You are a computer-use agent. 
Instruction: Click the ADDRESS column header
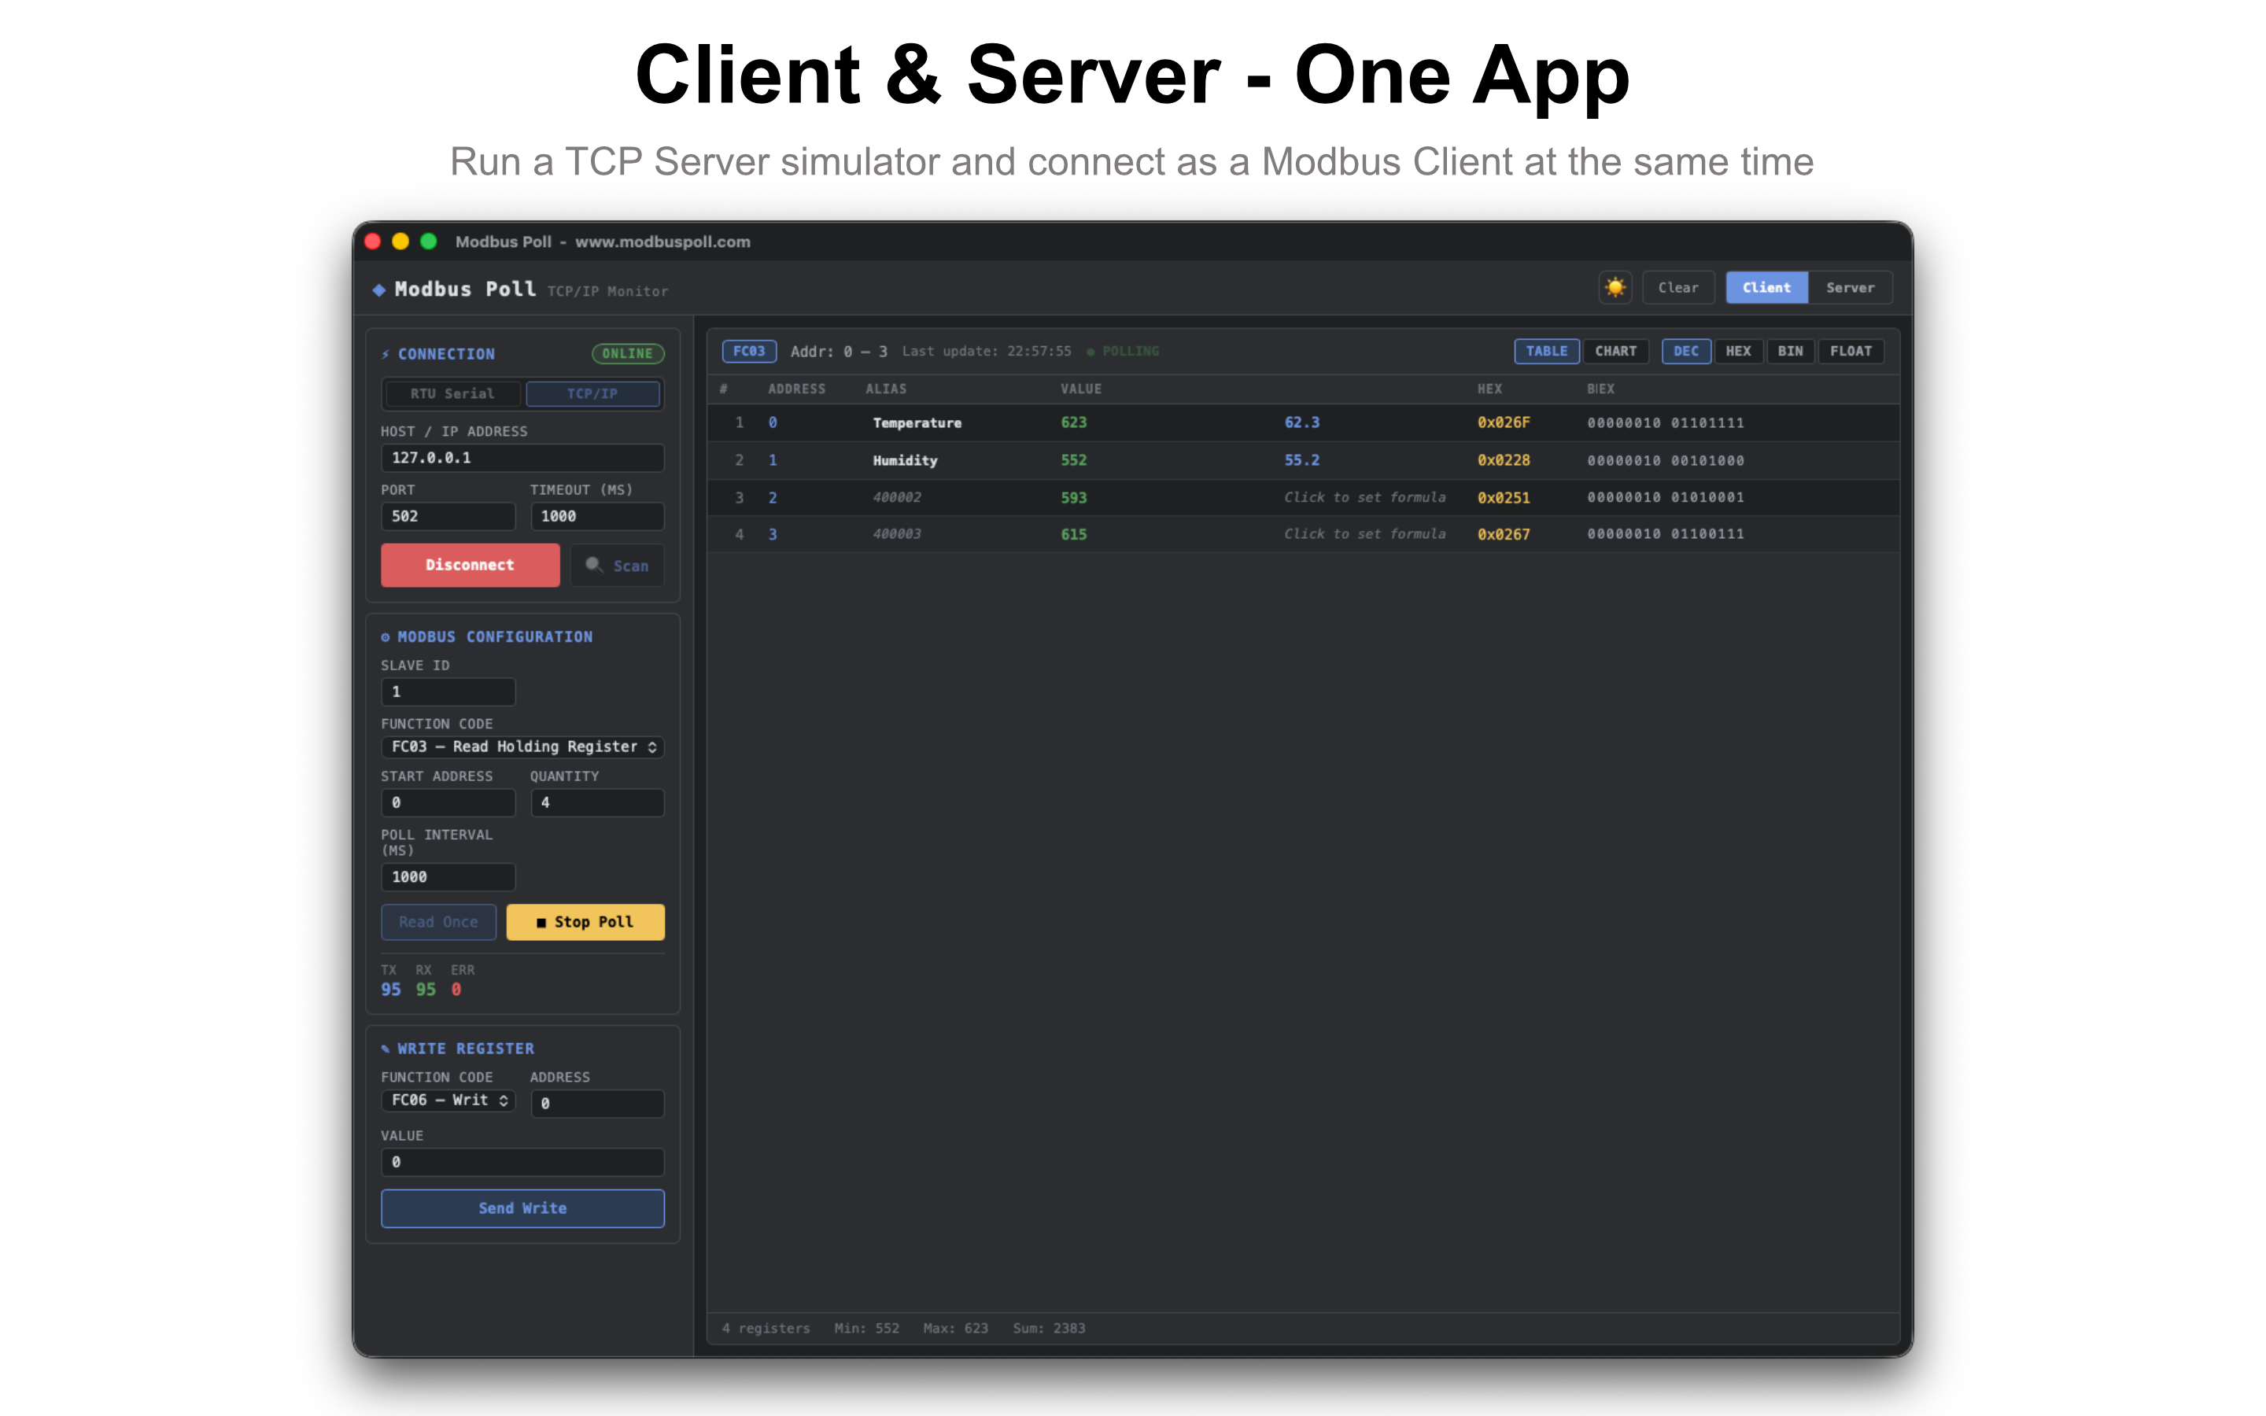point(797,389)
